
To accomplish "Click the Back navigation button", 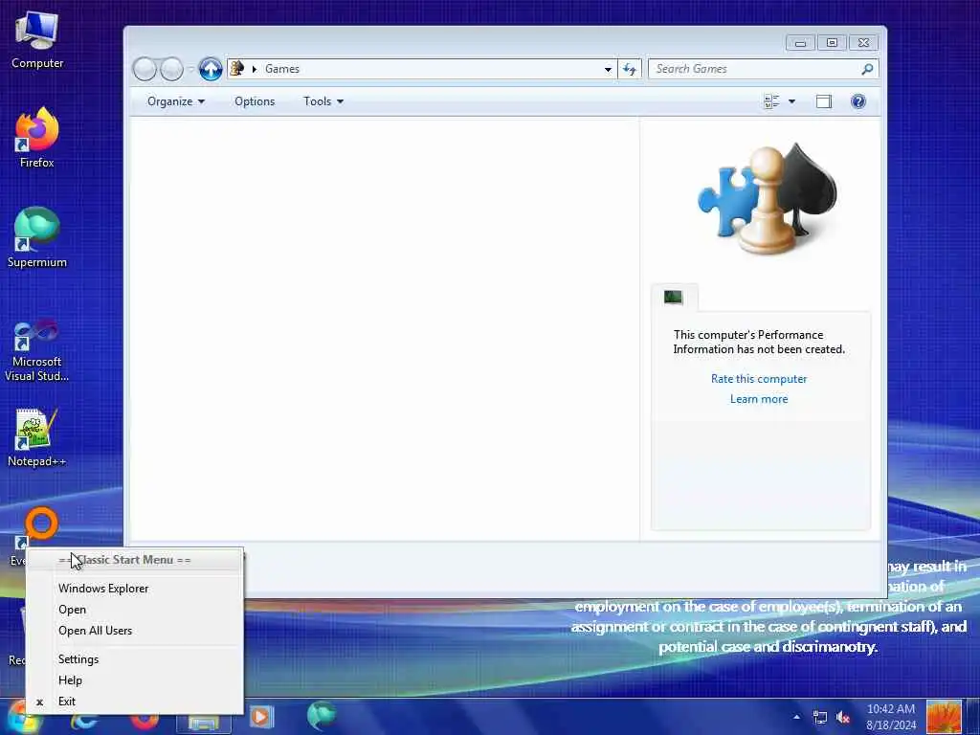I will click(x=145, y=69).
